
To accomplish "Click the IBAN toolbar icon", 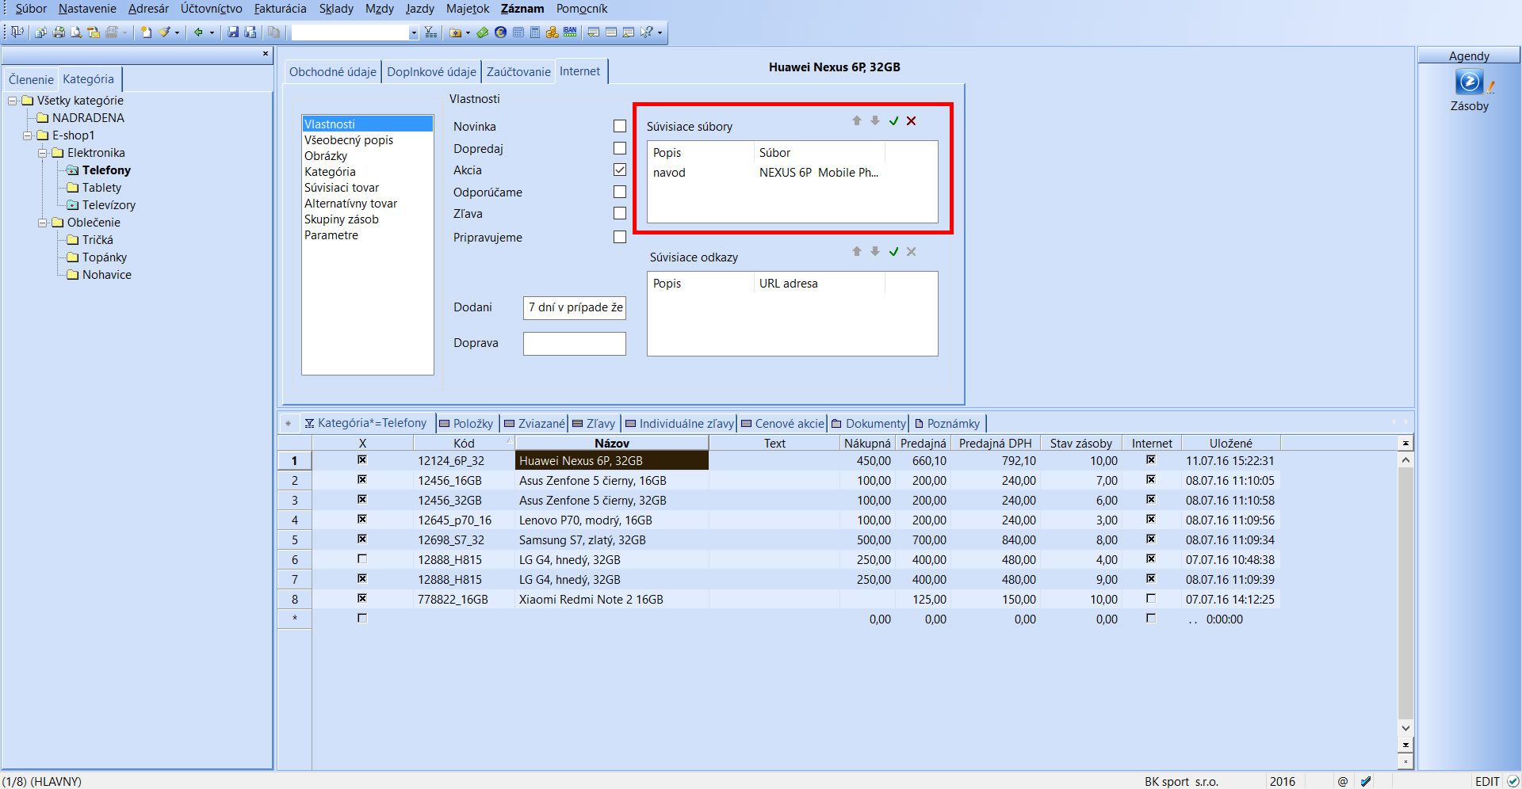I will [570, 32].
